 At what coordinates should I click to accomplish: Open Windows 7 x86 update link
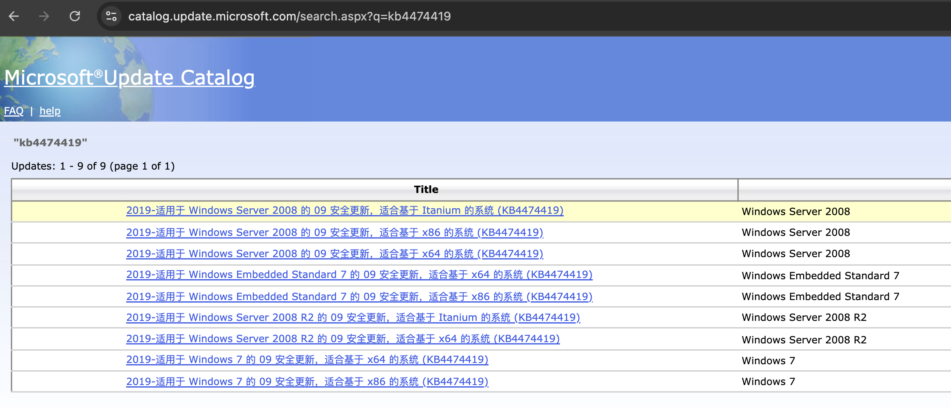point(307,382)
